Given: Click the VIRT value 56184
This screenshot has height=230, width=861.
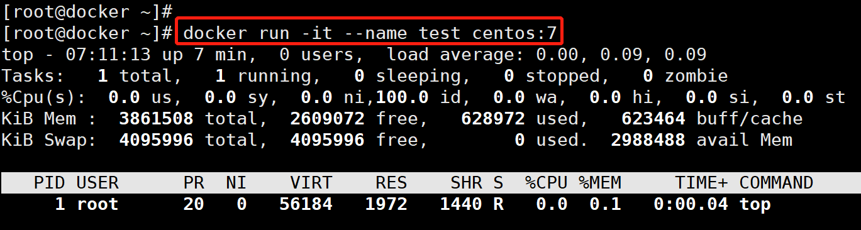Looking at the screenshot, I should pyautogui.click(x=306, y=204).
